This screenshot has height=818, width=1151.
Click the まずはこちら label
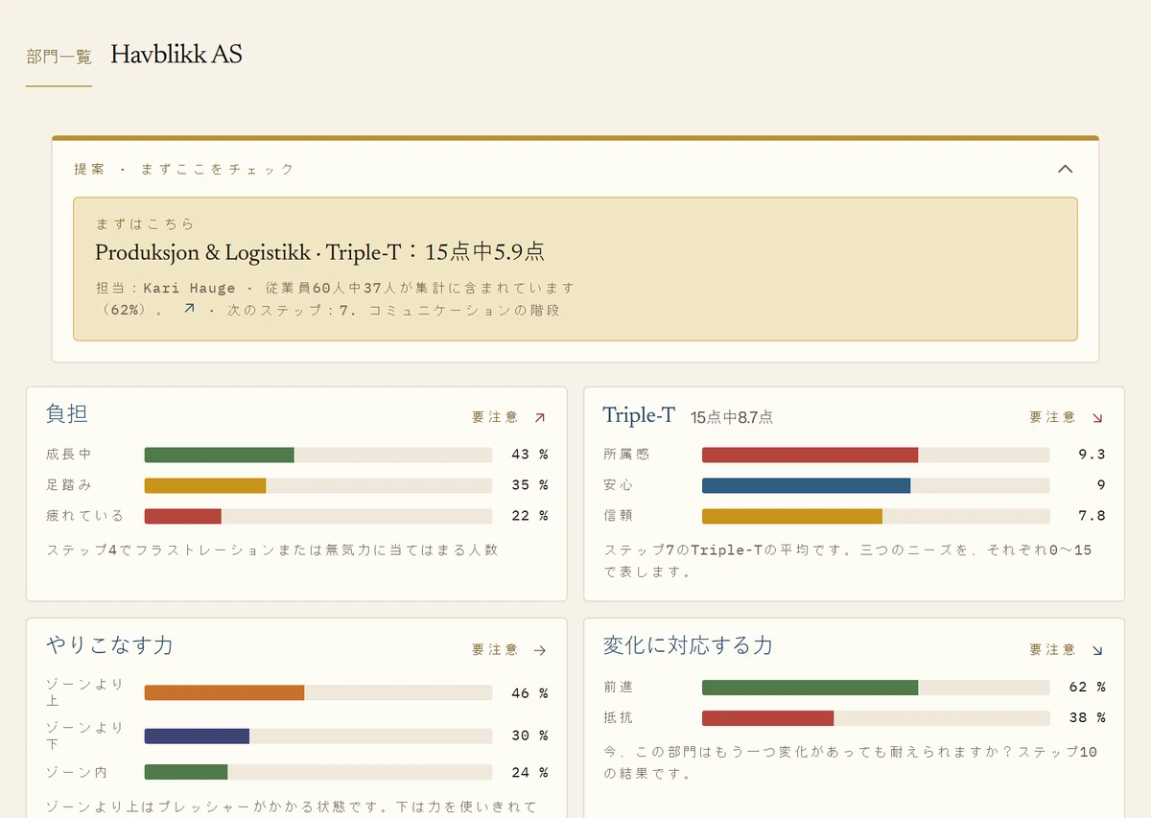145,224
